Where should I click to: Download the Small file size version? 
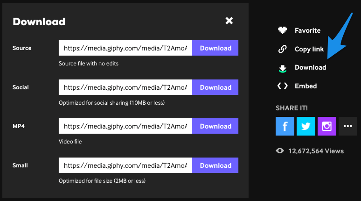(x=215, y=165)
